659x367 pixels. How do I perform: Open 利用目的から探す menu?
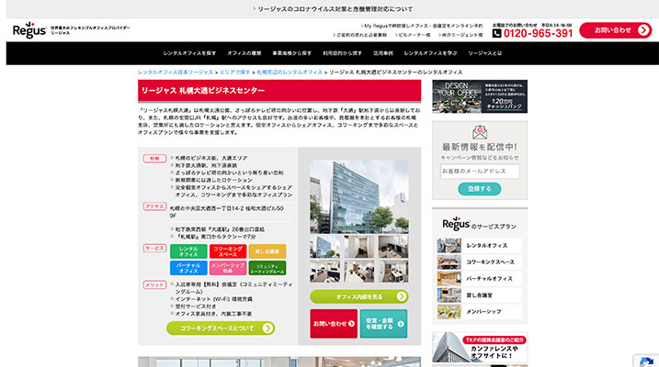point(342,53)
